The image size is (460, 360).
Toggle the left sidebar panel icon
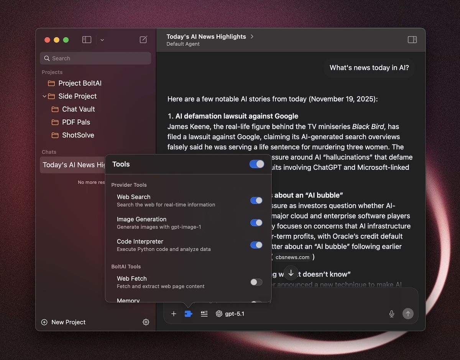click(87, 40)
